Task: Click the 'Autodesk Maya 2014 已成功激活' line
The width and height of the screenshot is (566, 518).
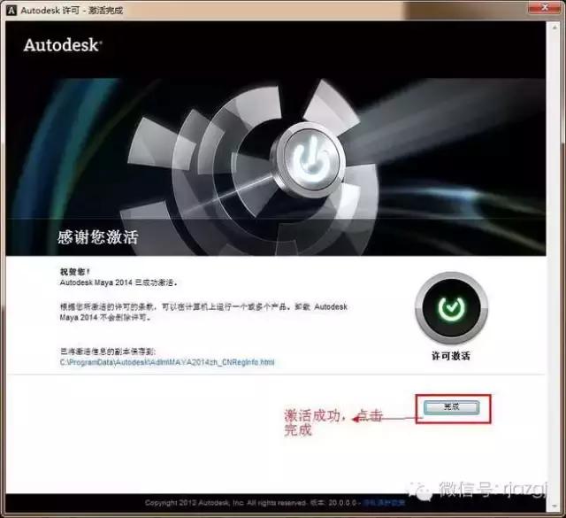Action: pyautogui.click(x=119, y=282)
